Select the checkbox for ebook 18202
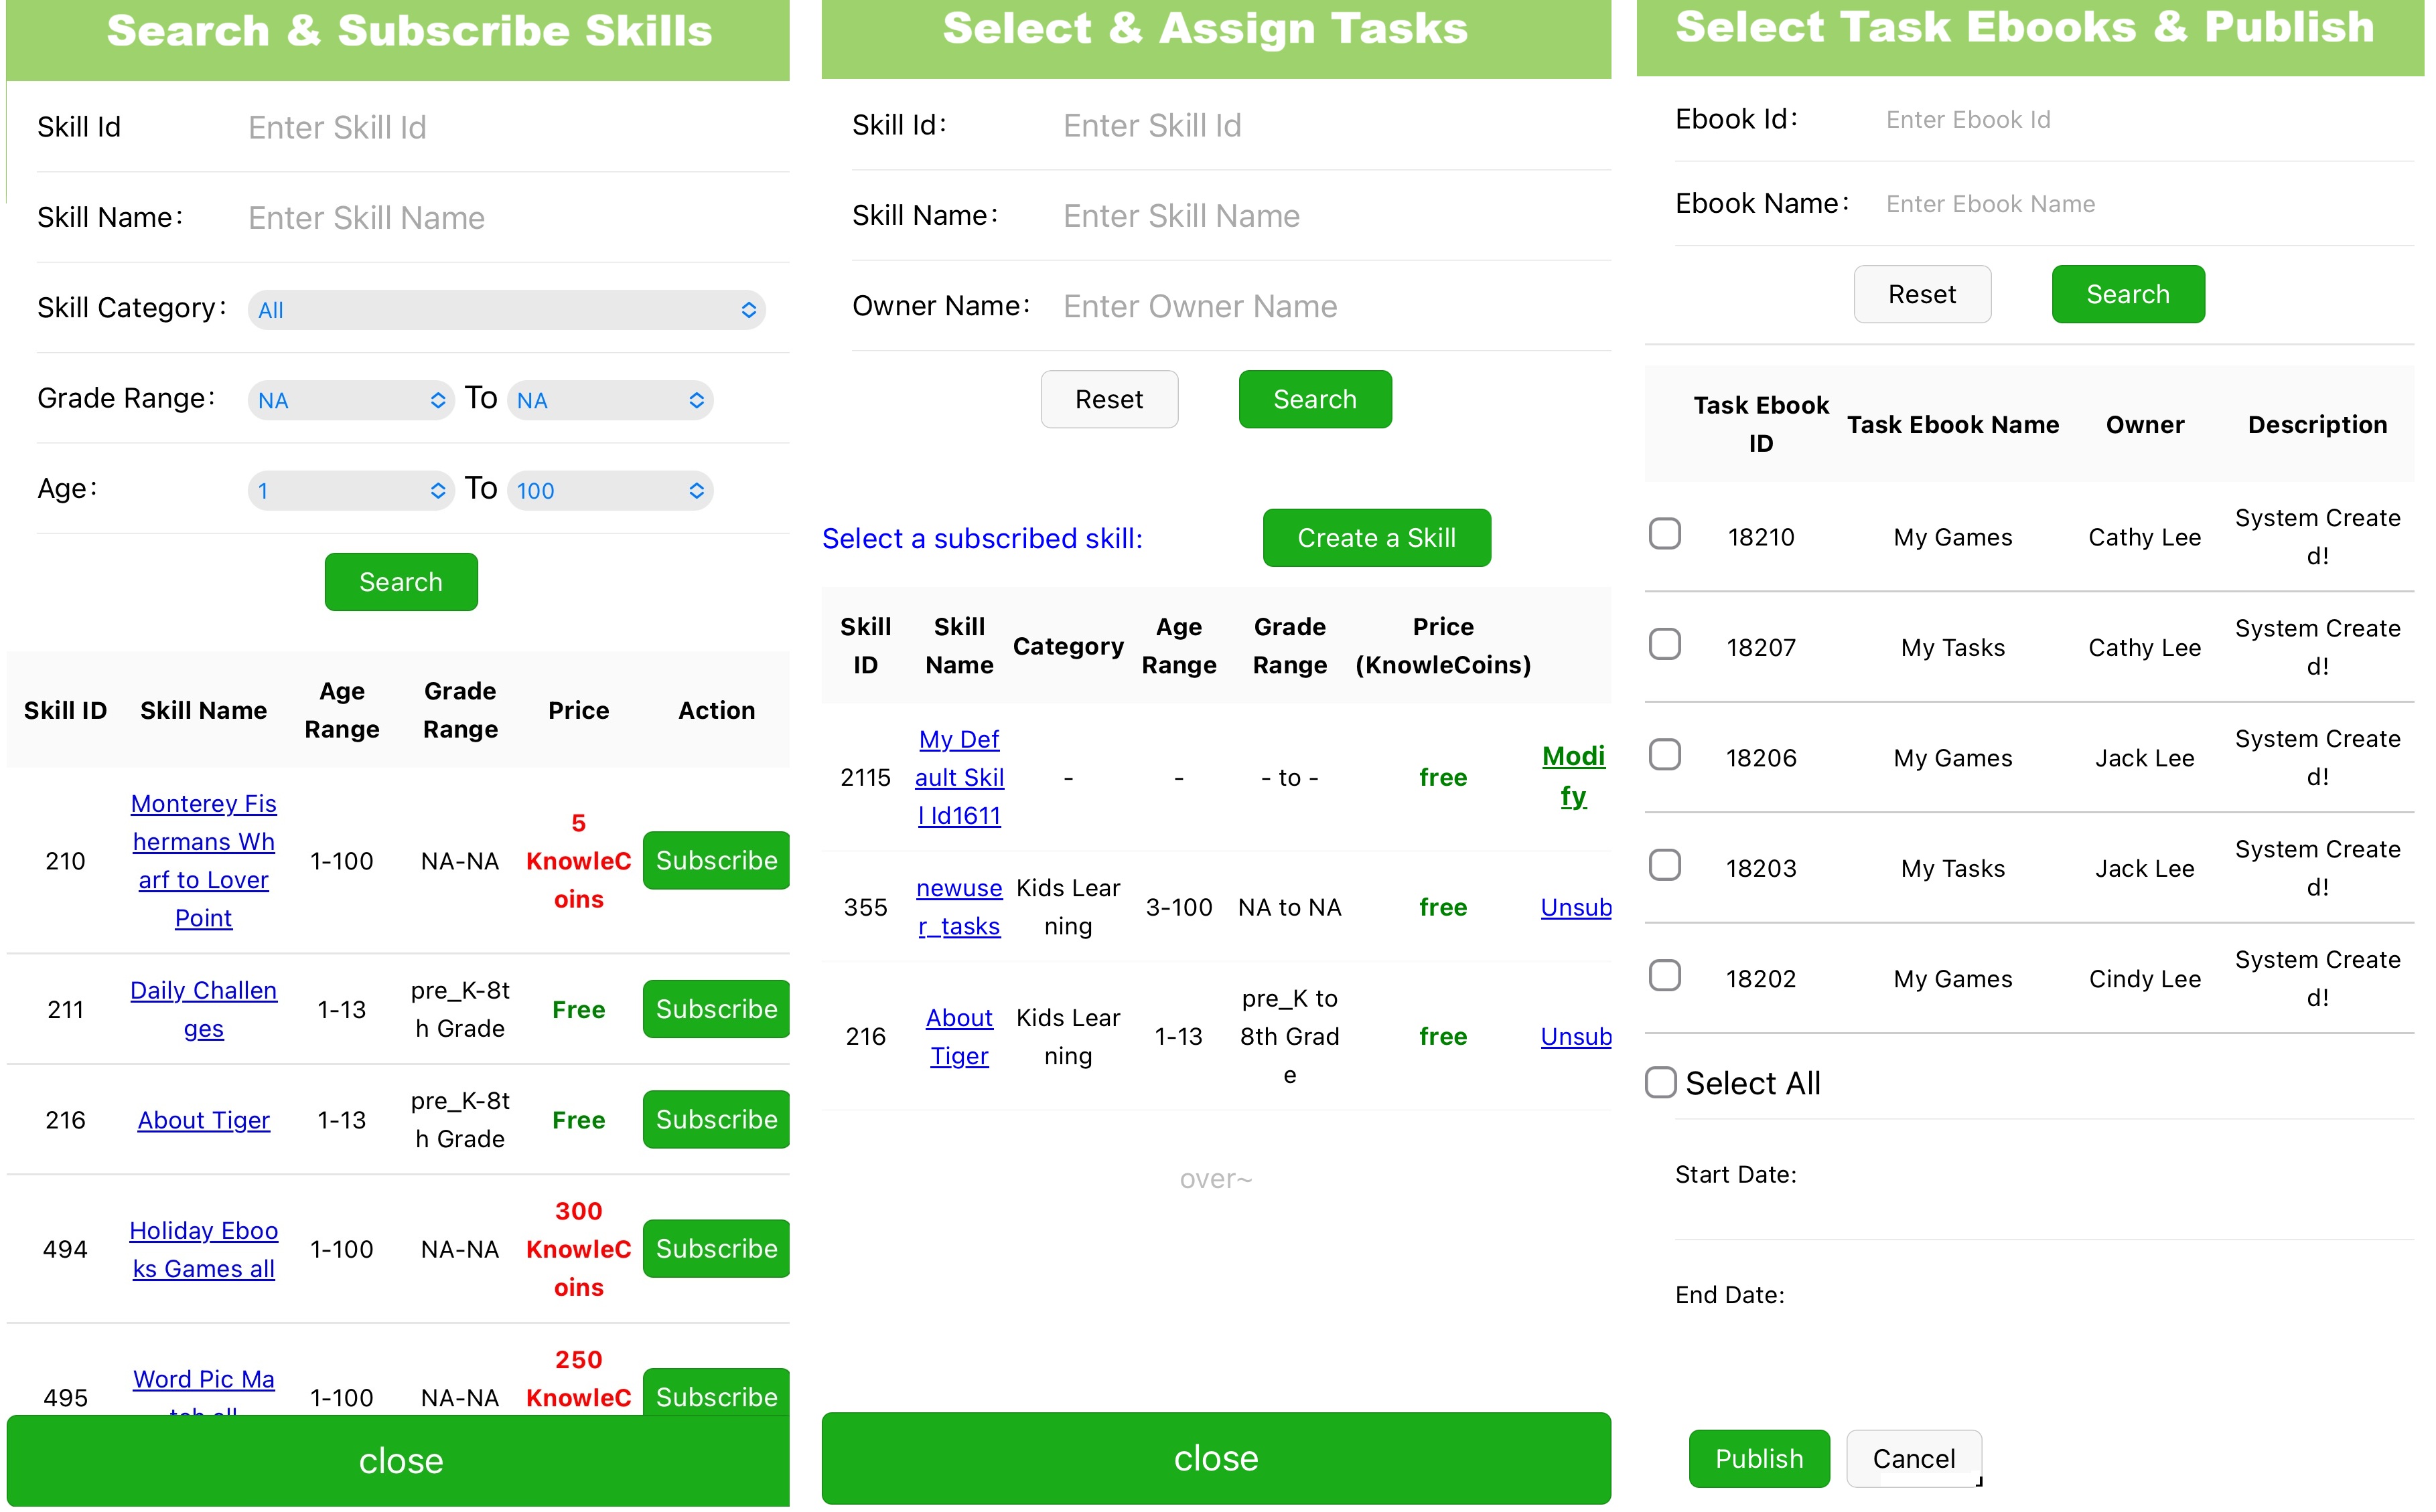 [x=1664, y=976]
